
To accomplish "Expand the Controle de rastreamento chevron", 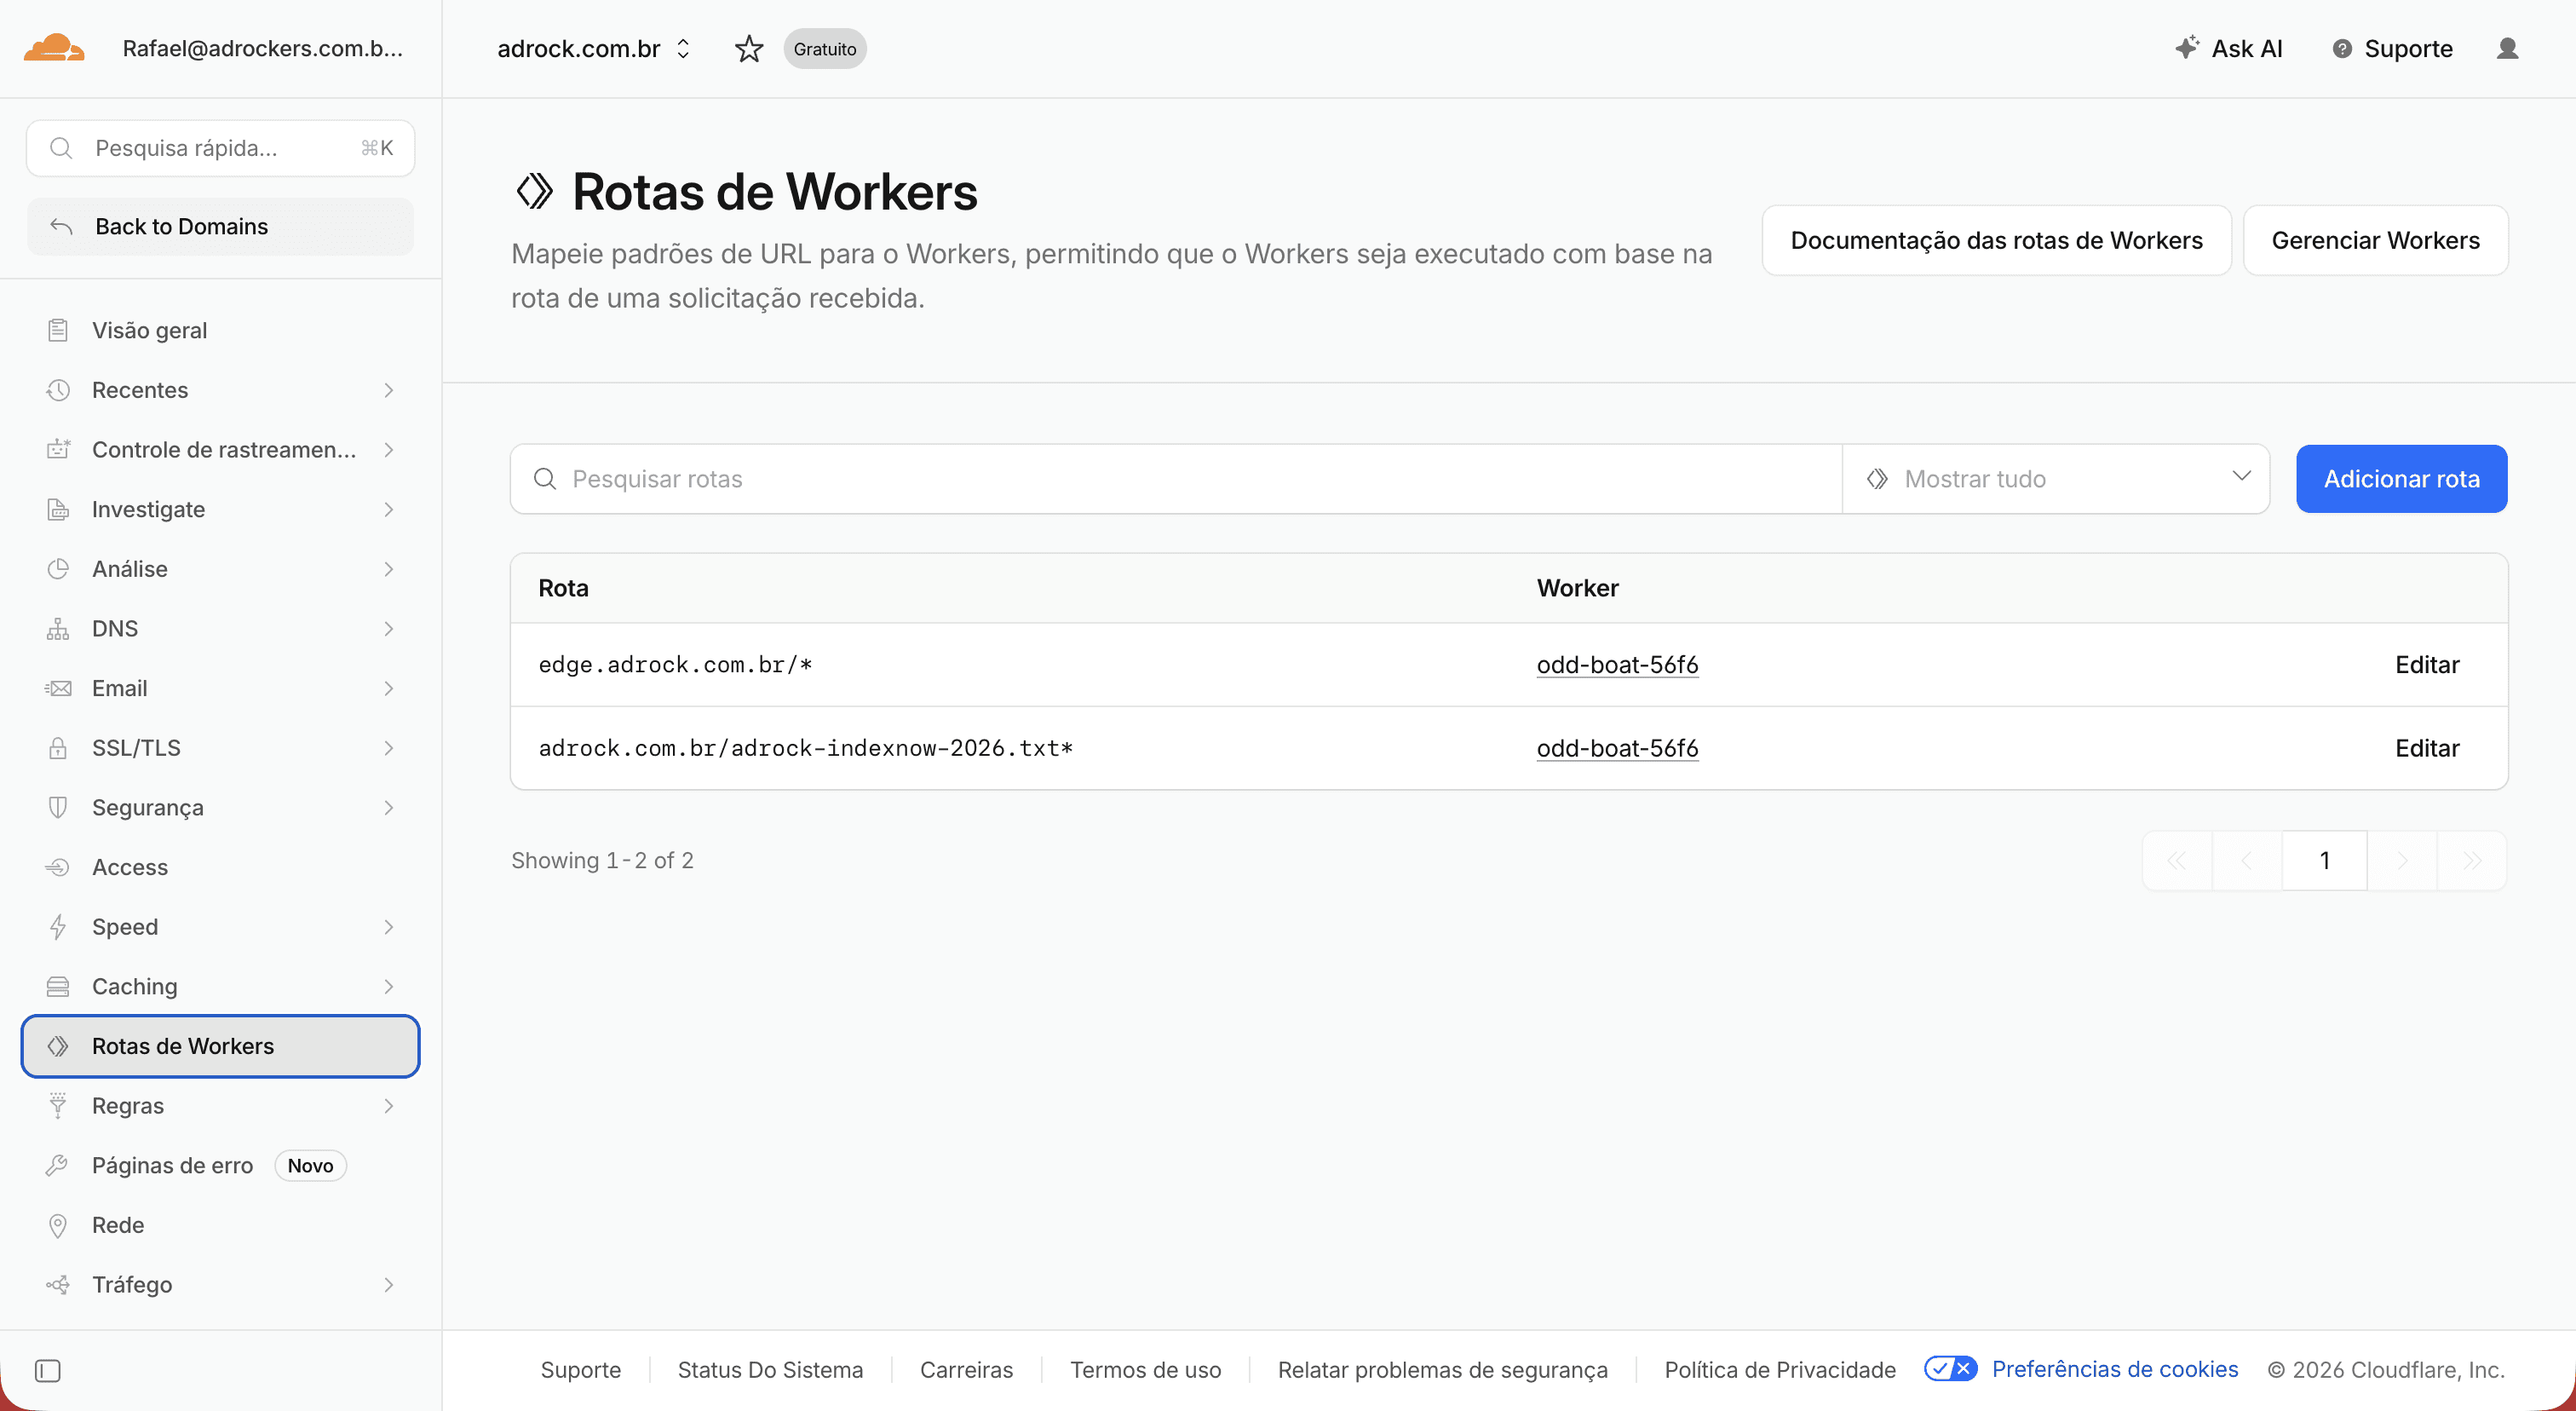I will (x=389, y=450).
